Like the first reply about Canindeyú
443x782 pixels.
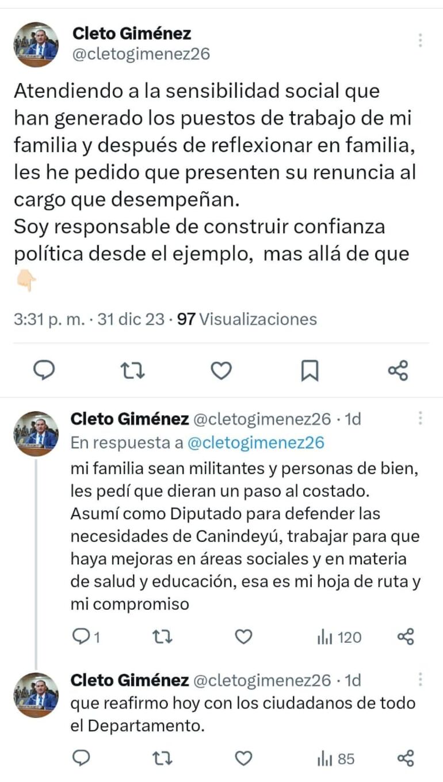click(x=243, y=637)
